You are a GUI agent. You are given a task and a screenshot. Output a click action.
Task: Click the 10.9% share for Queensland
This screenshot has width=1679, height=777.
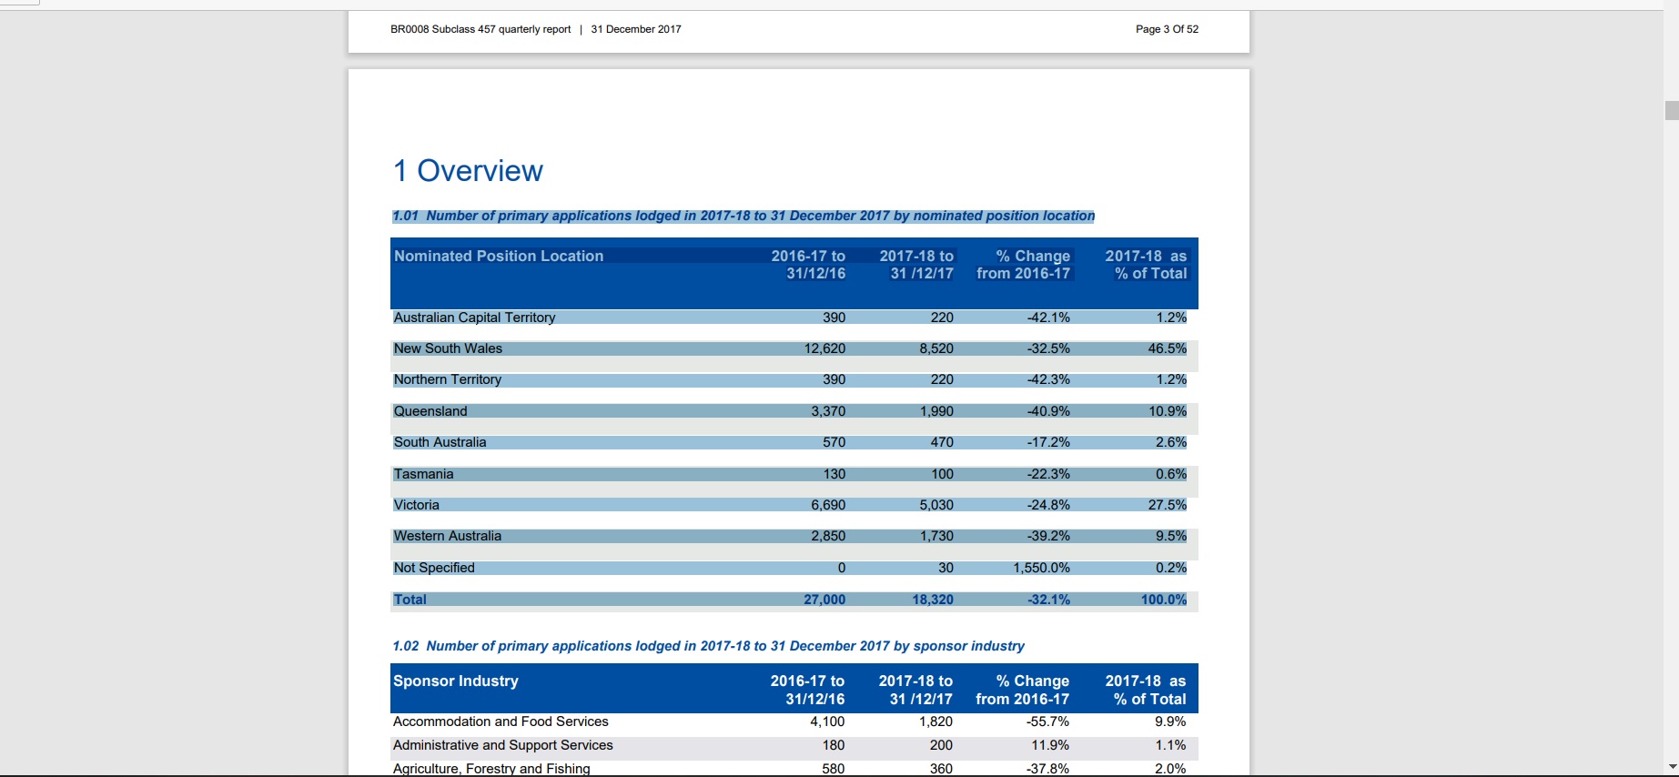click(x=1168, y=411)
